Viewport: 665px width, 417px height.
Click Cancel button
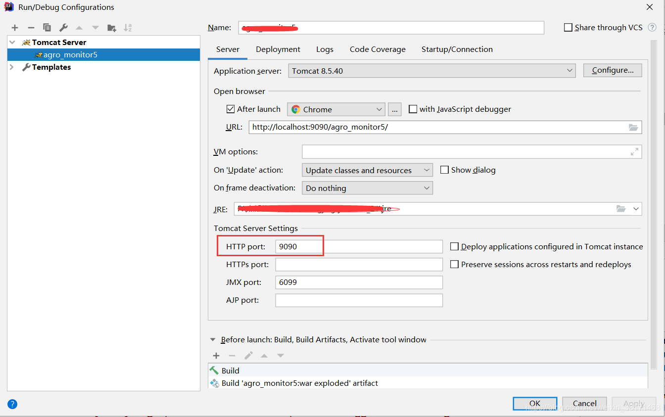pyautogui.click(x=584, y=403)
